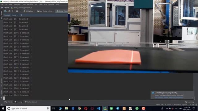Click 'Keep current layout' link in notification
This screenshot has width=198, height=111.
176,97
